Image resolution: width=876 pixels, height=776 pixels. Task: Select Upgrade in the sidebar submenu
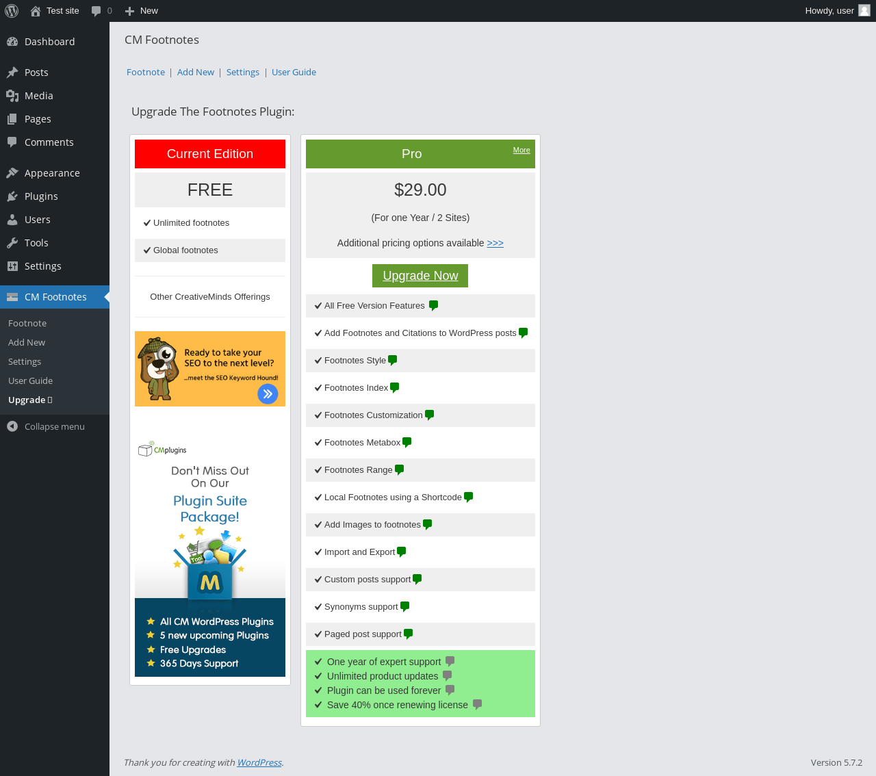[30, 400]
